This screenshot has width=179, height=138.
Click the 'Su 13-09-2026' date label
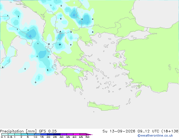coord(119,131)
